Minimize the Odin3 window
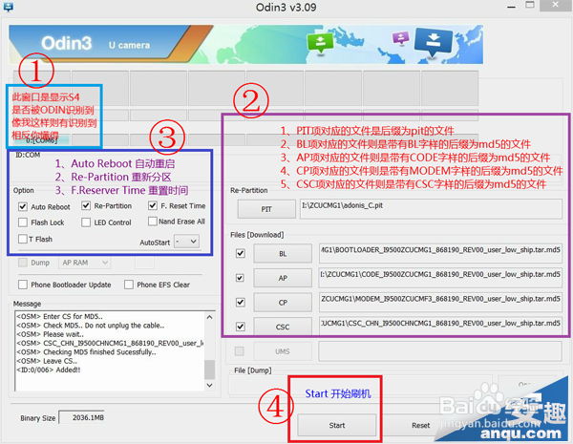This screenshot has height=444, width=573. [511, 7]
